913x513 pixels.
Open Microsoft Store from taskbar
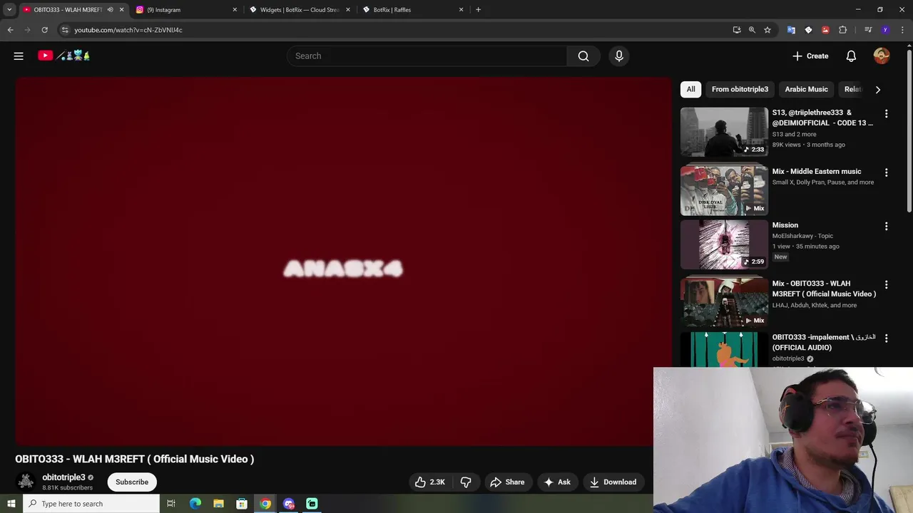[x=242, y=504]
